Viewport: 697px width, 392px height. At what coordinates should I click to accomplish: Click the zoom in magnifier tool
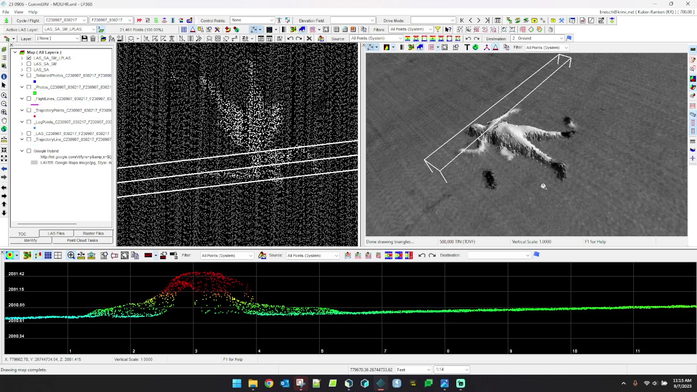[4, 95]
